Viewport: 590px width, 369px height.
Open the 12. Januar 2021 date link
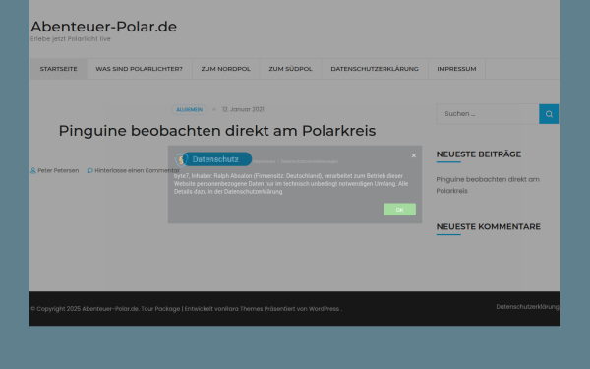click(x=243, y=109)
